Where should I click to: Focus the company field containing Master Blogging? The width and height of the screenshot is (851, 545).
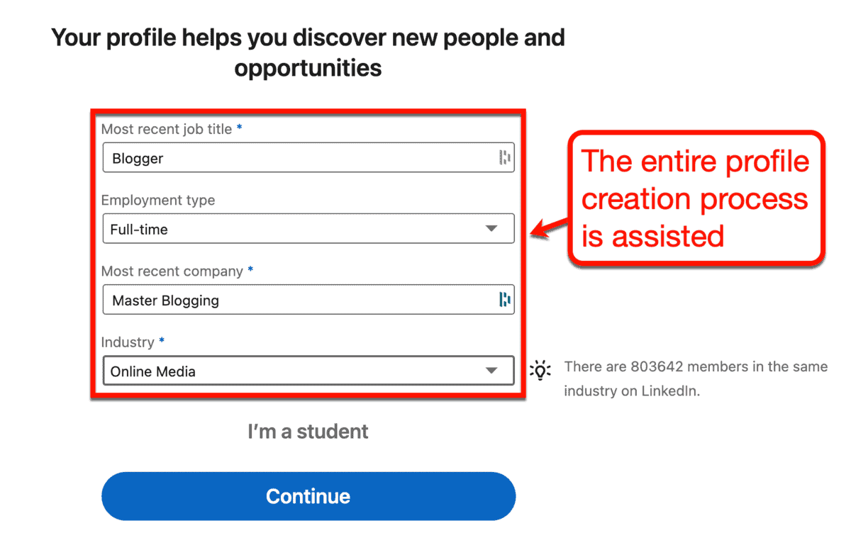click(308, 300)
